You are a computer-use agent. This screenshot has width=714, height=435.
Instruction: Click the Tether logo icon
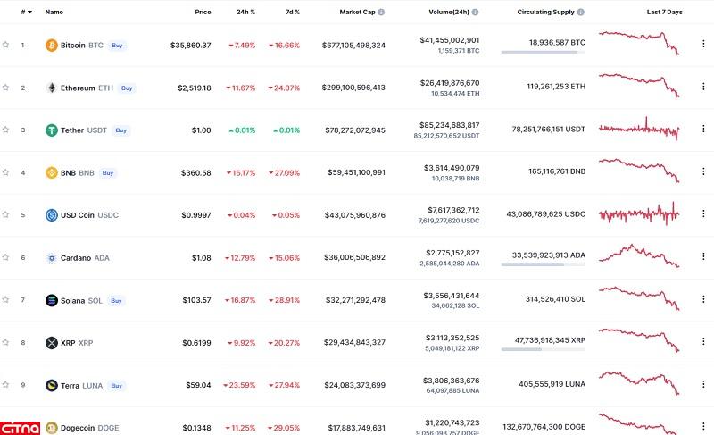51,130
